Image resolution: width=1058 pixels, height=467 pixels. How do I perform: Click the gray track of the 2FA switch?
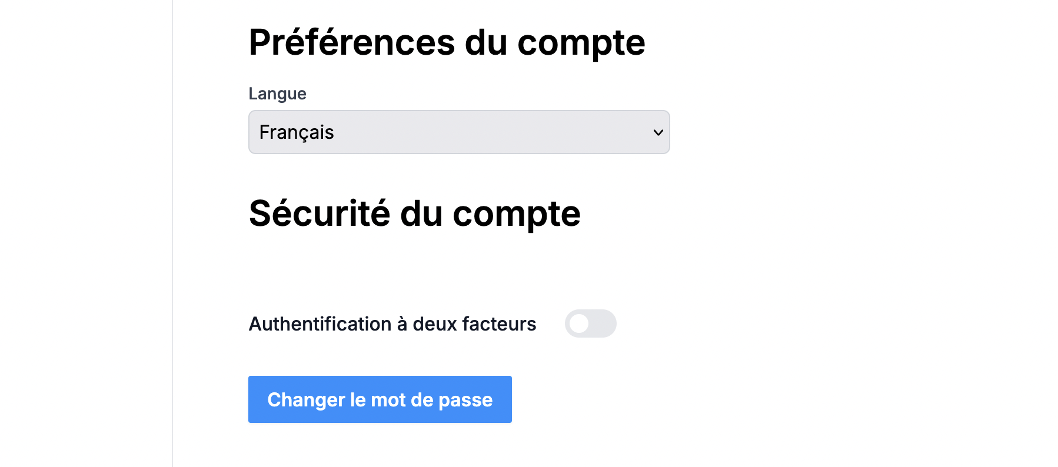click(x=603, y=323)
